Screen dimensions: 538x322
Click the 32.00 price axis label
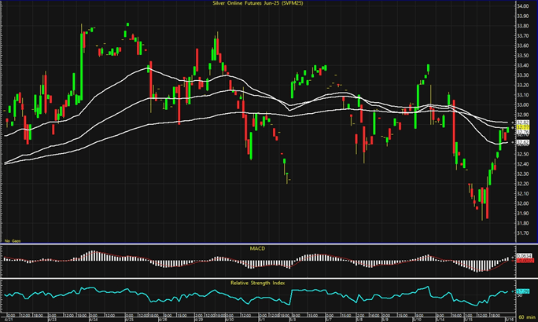pos(522,203)
